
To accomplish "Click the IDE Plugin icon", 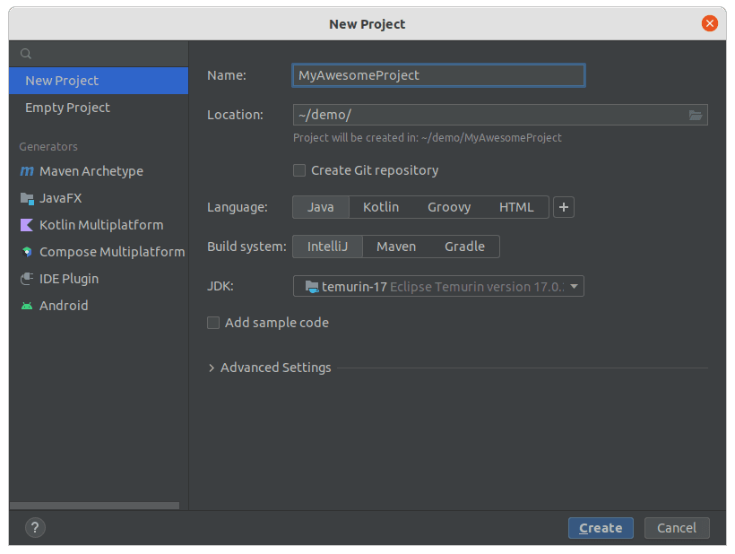I will [27, 279].
